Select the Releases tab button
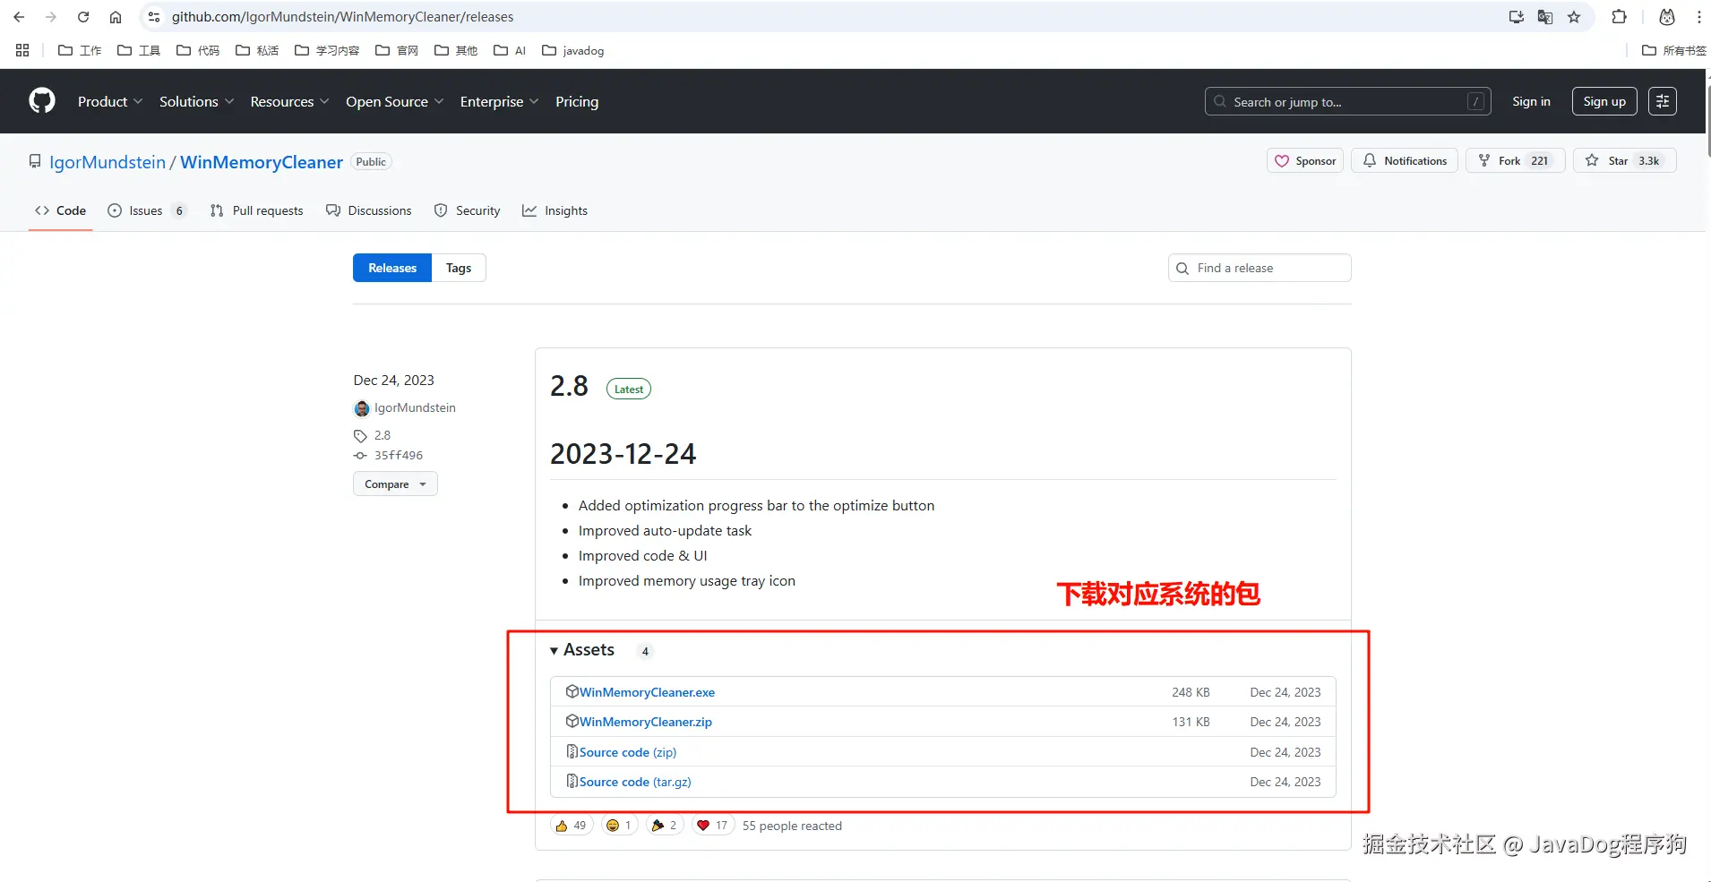Screen dimensions: 1711x882 click(x=392, y=268)
